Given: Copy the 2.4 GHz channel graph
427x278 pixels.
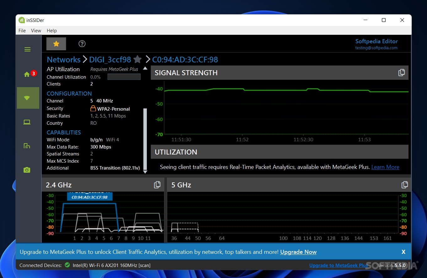Looking at the screenshot, I should click(x=157, y=185).
